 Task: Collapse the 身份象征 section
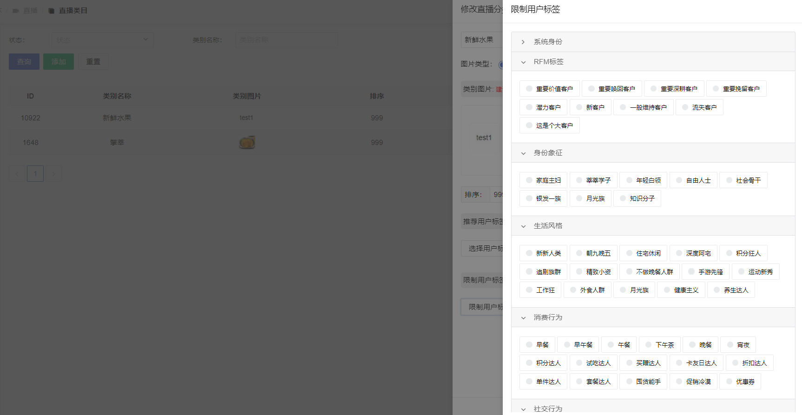(x=523, y=153)
